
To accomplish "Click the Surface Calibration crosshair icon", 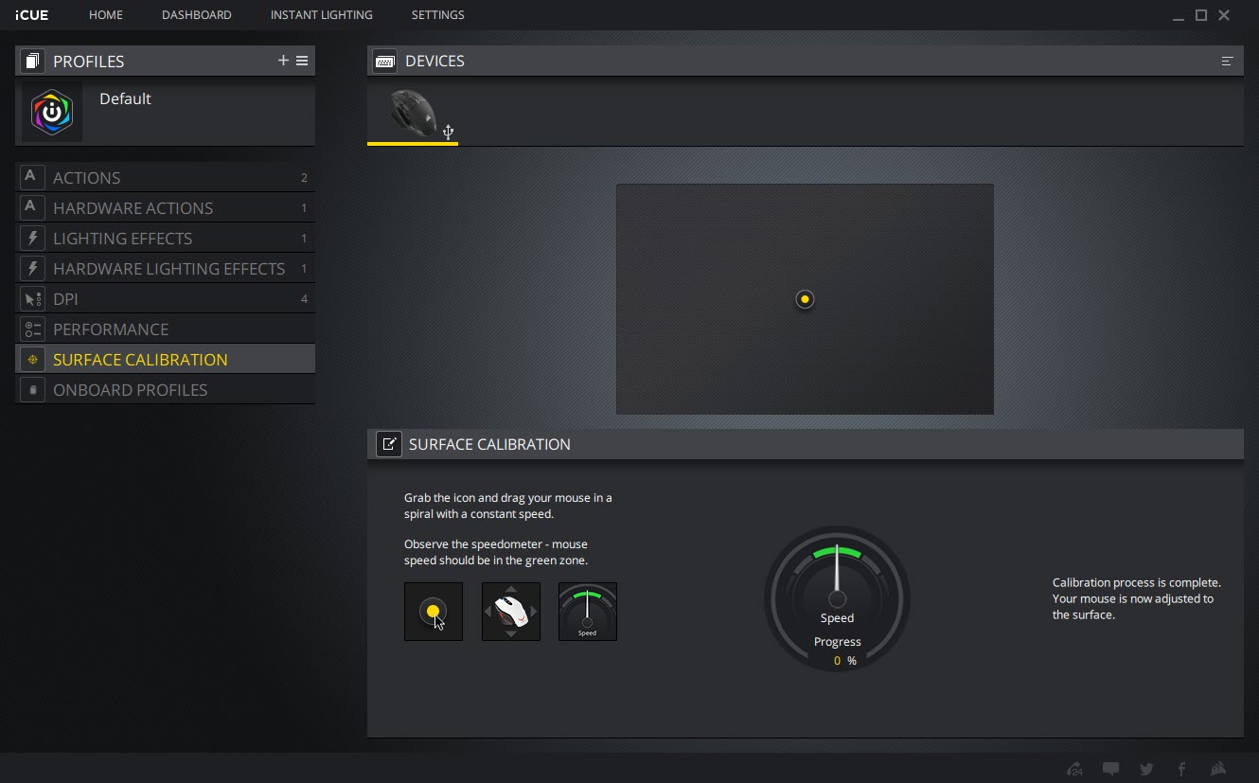I will coord(32,359).
